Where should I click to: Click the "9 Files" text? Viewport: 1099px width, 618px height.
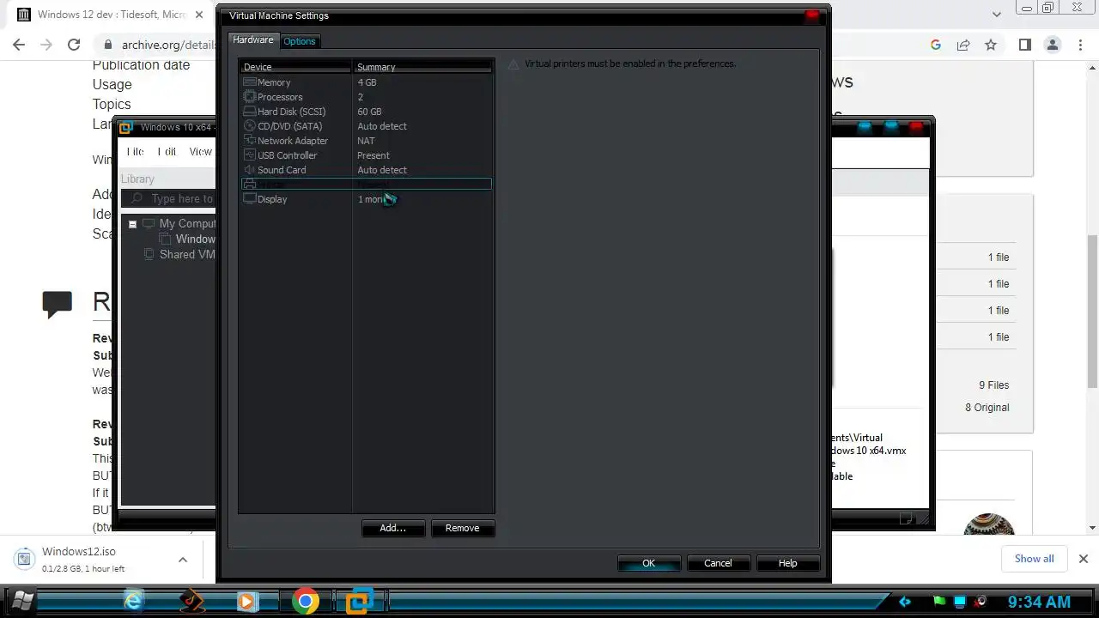pos(993,385)
